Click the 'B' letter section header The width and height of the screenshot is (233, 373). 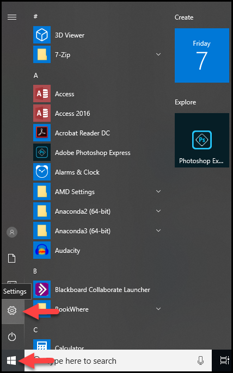tap(35, 271)
